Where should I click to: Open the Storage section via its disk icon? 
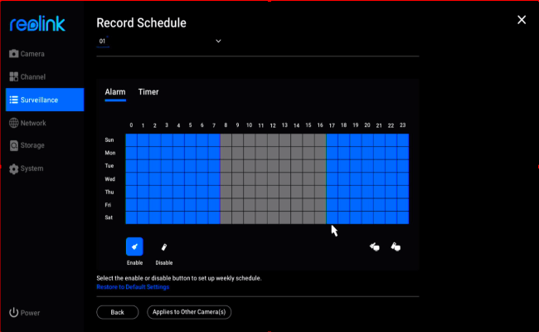14,145
